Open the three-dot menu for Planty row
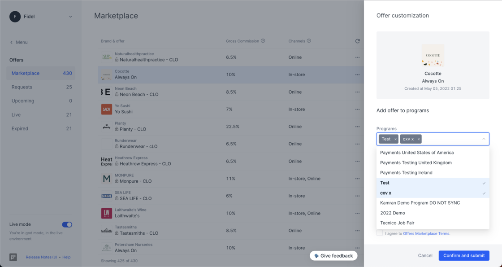Image resolution: width=502 pixels, height=267 pixels. 357,127
